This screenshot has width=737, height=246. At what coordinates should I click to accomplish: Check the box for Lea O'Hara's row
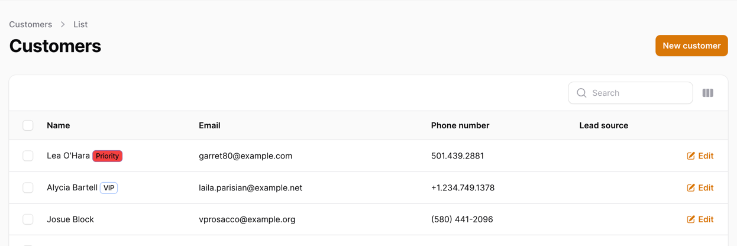[28, 156]
